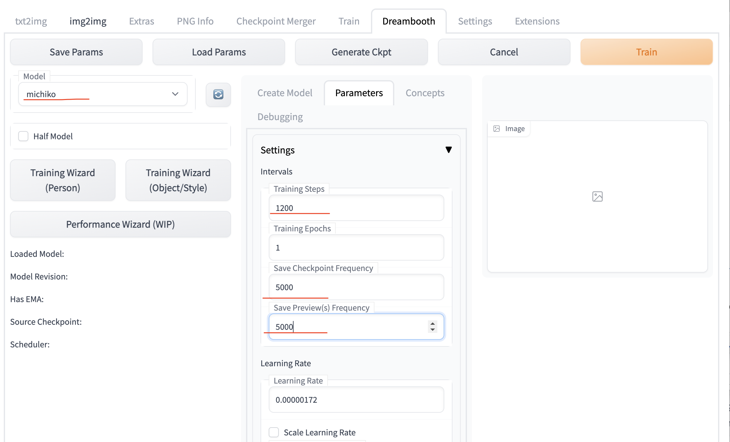Toggle Scale Learning Rate checkbox
Image resolution: width=730 pixels, height=442 pixels.
tap(274, 432)
